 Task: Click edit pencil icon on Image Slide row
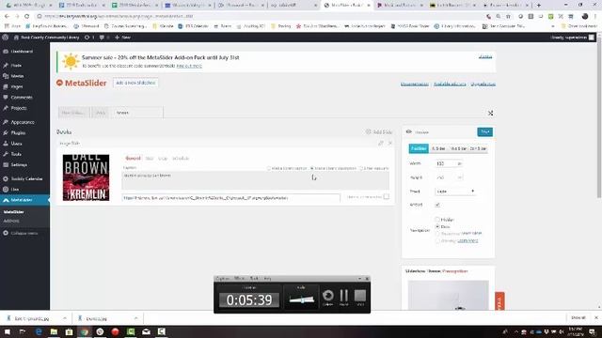click(x=380, y=143)
